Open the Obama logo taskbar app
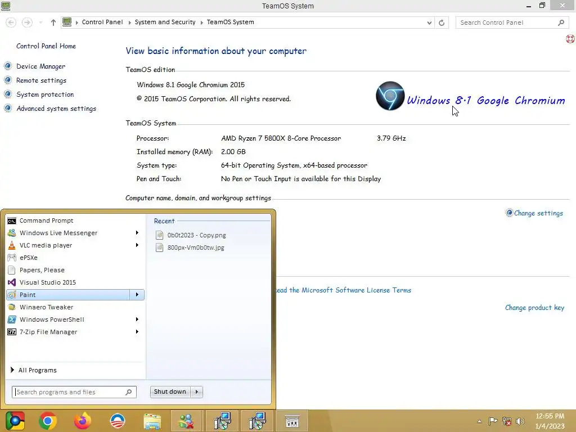This screenshot has width=576, height=432. 118,421
